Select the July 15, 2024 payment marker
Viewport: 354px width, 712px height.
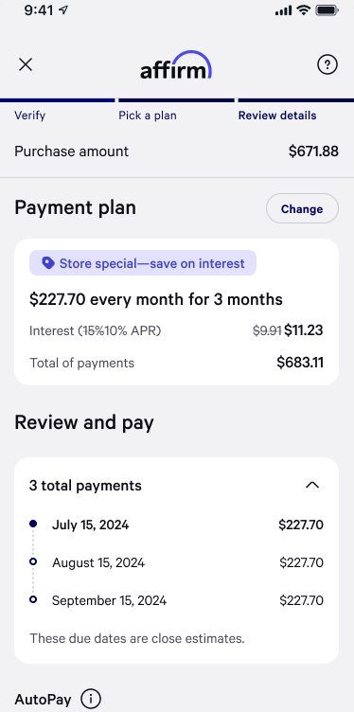(33, 524)
